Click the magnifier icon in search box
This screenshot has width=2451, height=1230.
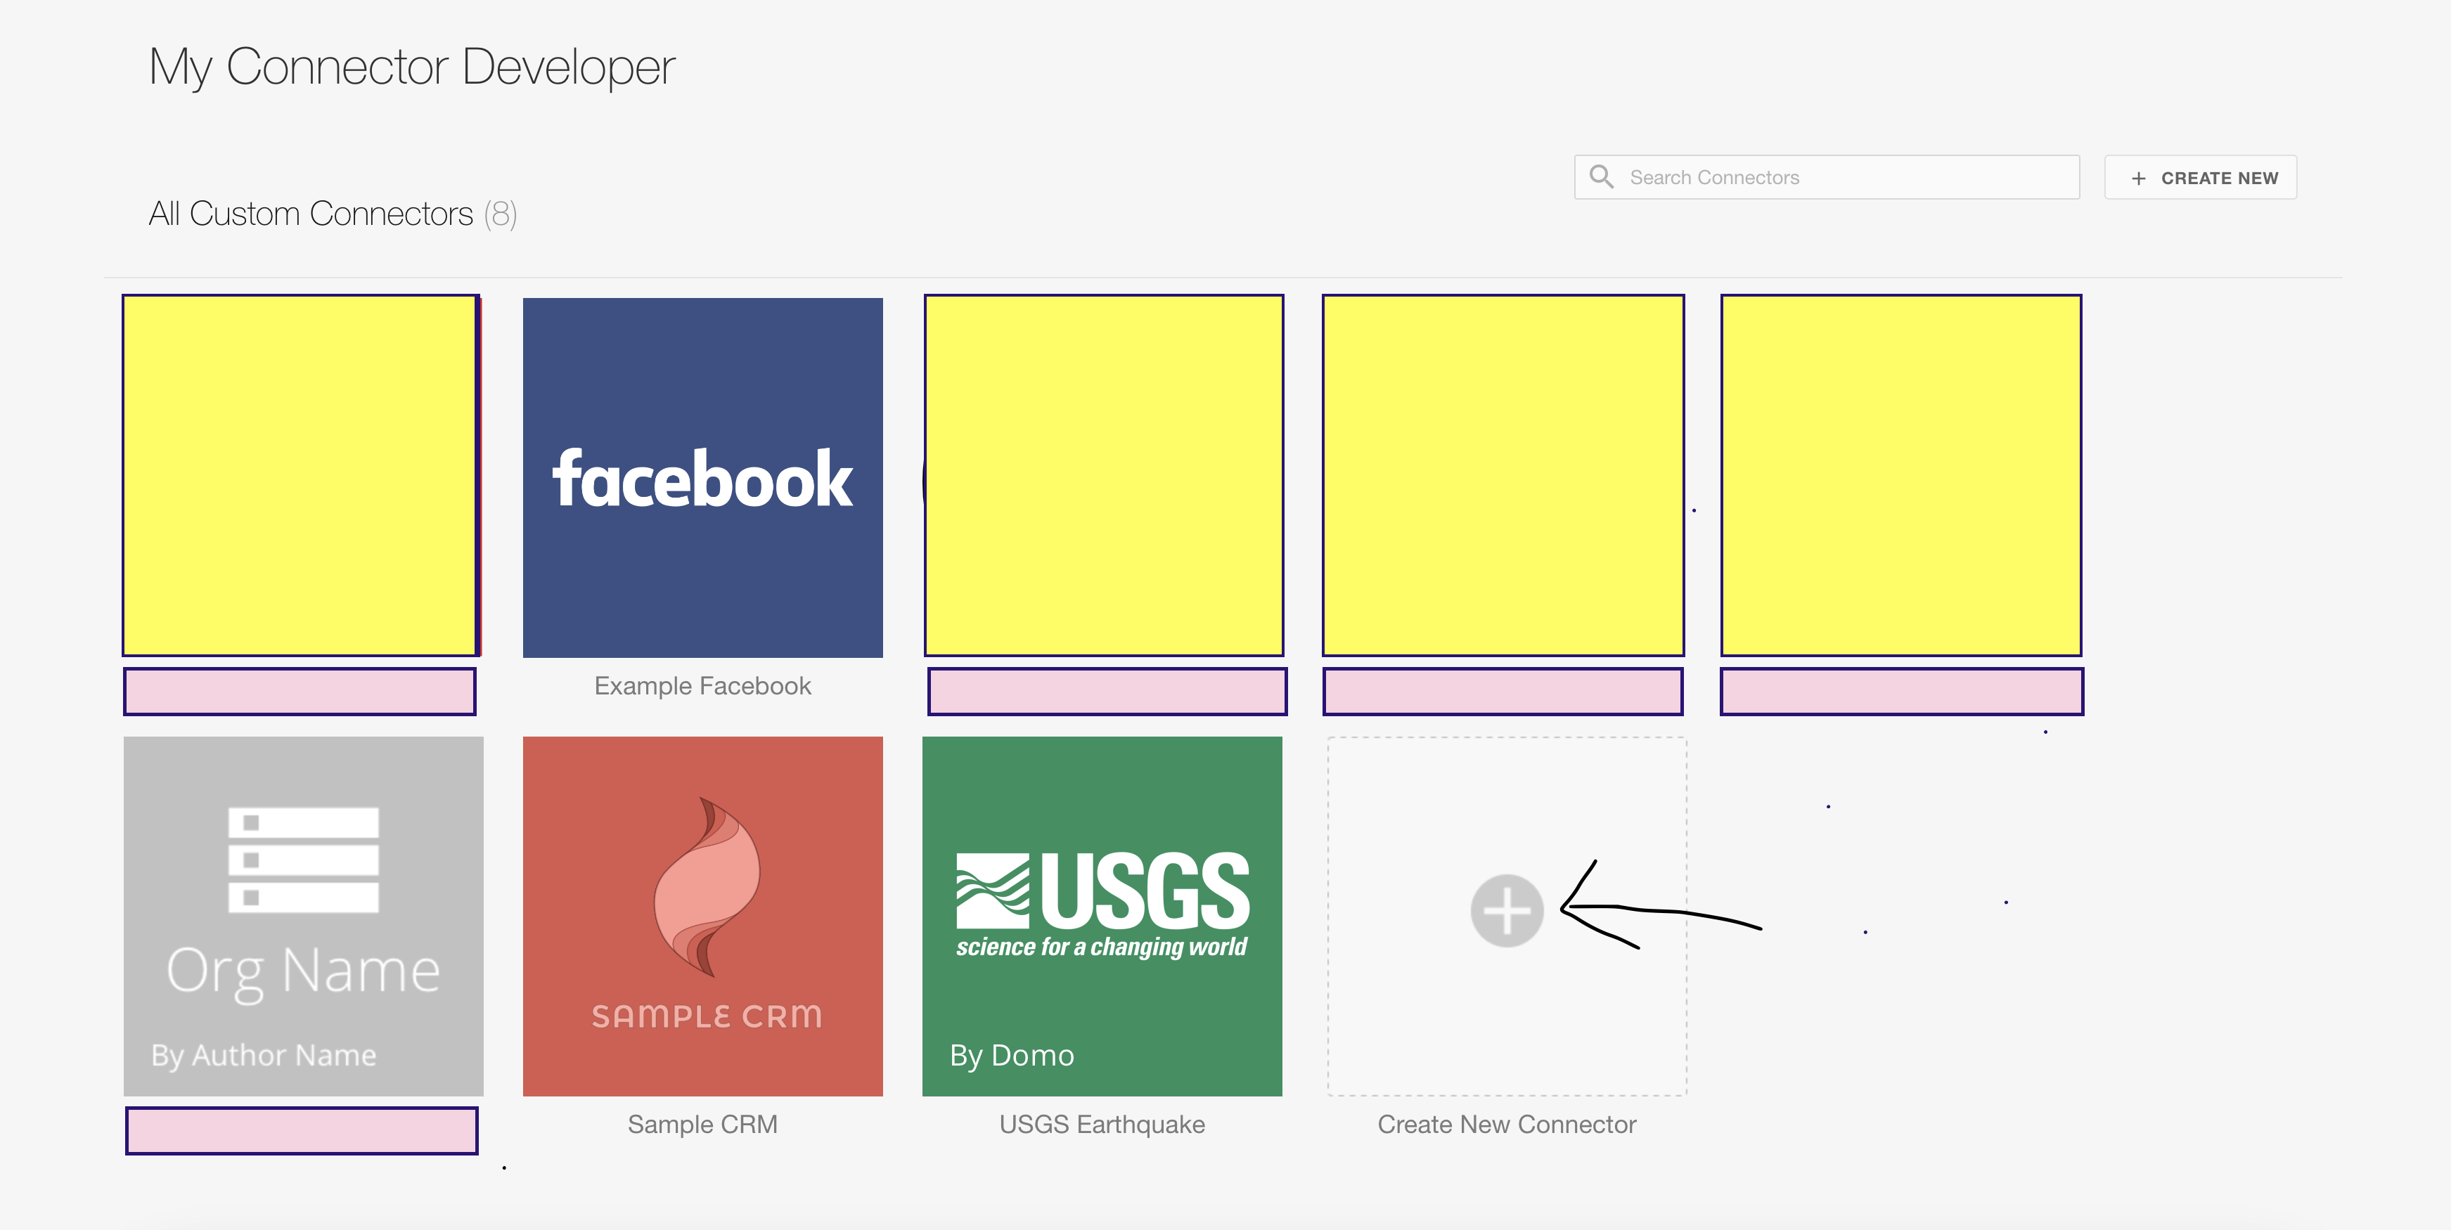click(1602, 177)
